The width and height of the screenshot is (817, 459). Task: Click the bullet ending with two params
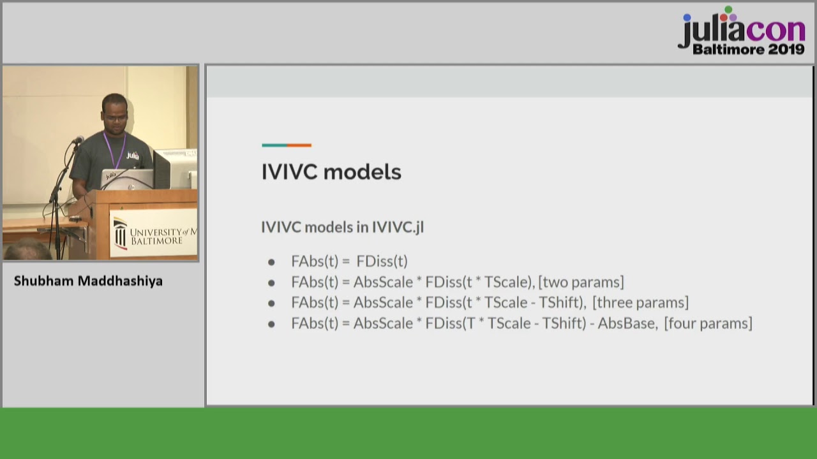coord(458,282)
